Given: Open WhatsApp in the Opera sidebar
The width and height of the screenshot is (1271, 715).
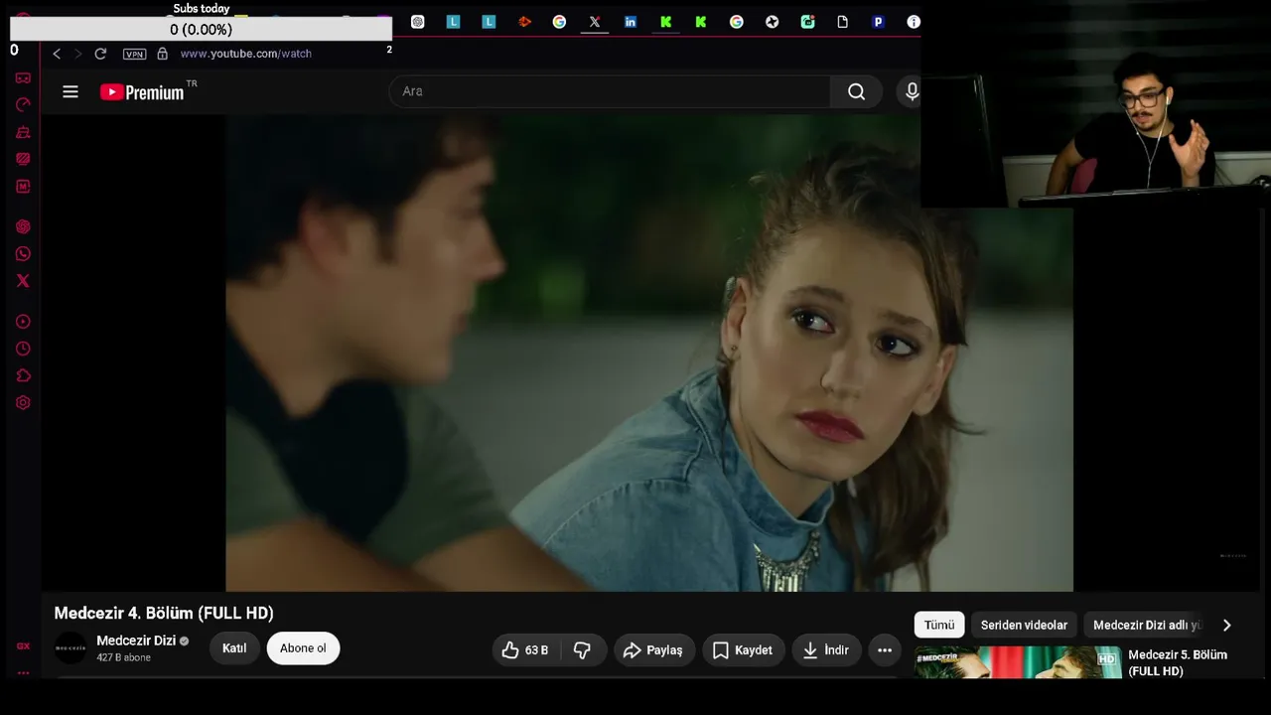Looking at the screenshot, I should (23, 253).
